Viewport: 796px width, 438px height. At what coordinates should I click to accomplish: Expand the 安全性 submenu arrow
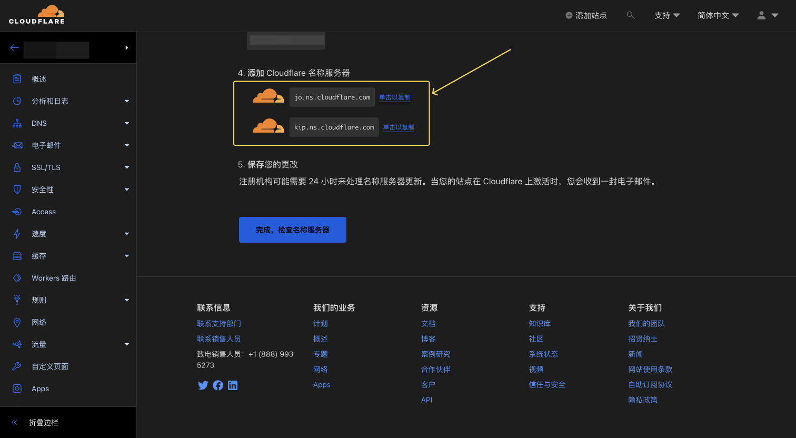point(127,190)
